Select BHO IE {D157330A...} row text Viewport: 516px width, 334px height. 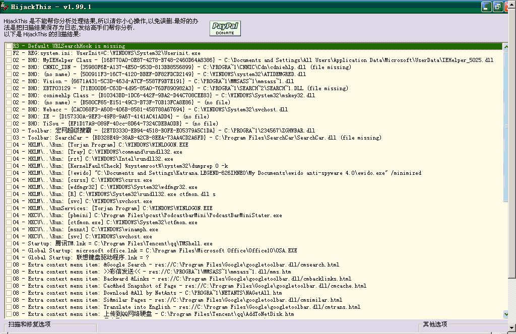point(111,116)
